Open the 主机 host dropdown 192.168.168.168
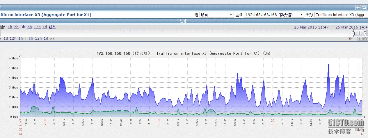Screen dimensions: 368x138 (274, 15)
